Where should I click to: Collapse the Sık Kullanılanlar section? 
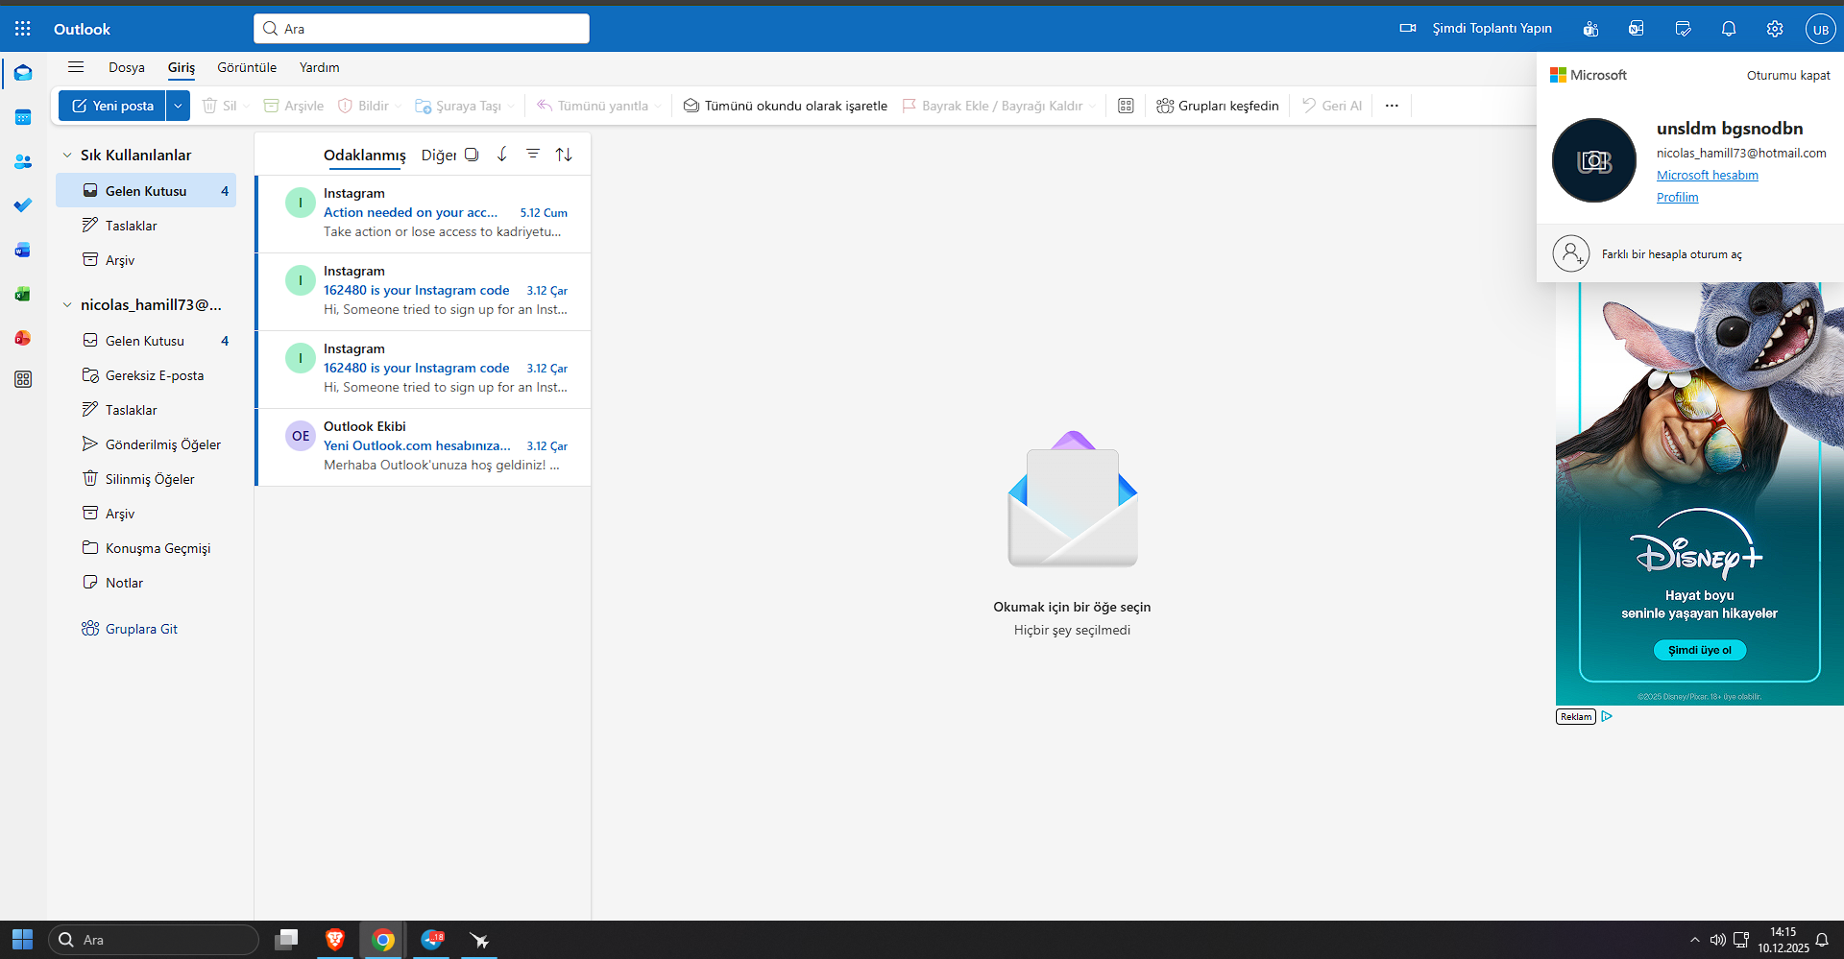tap(67, 155)
